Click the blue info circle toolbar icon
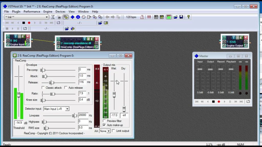 click(x=78, y=17)
